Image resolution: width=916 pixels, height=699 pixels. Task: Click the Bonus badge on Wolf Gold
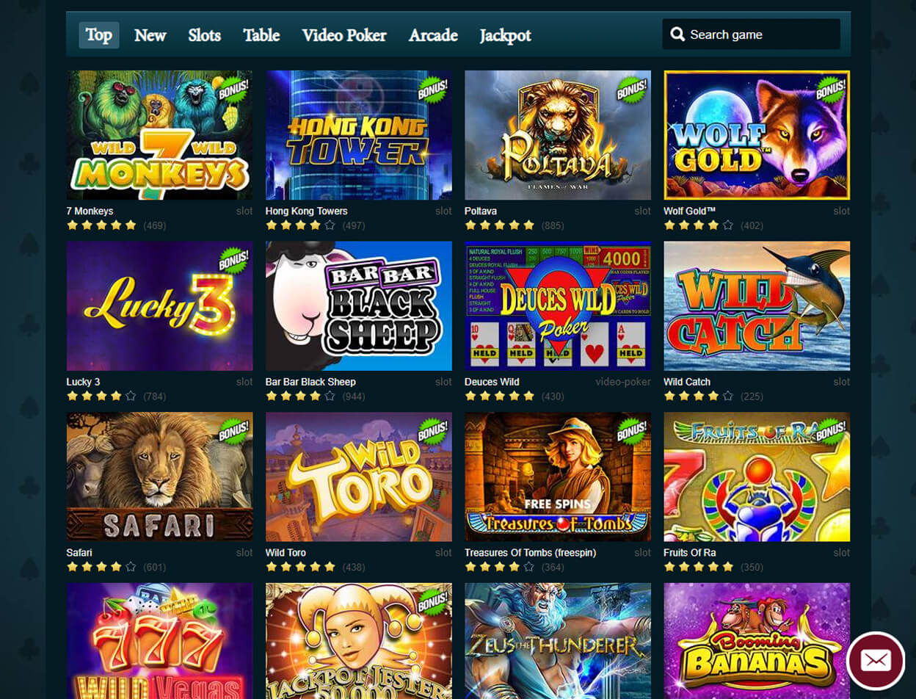tap(831, 89)
